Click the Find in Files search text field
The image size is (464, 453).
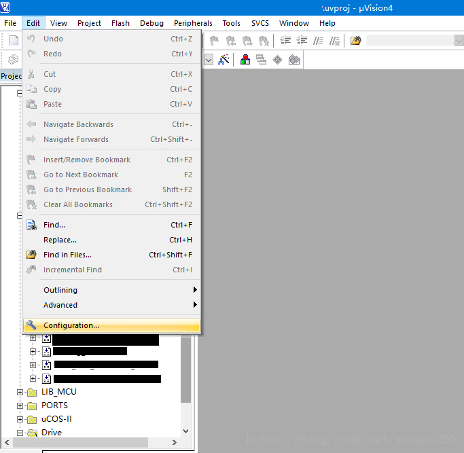point(410,41)
